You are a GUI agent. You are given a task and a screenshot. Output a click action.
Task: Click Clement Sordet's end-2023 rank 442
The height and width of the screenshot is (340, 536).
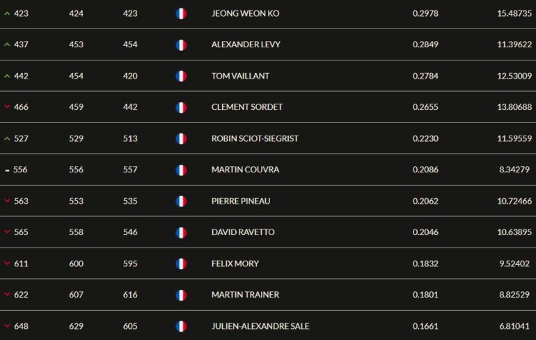tap(130, 107)
